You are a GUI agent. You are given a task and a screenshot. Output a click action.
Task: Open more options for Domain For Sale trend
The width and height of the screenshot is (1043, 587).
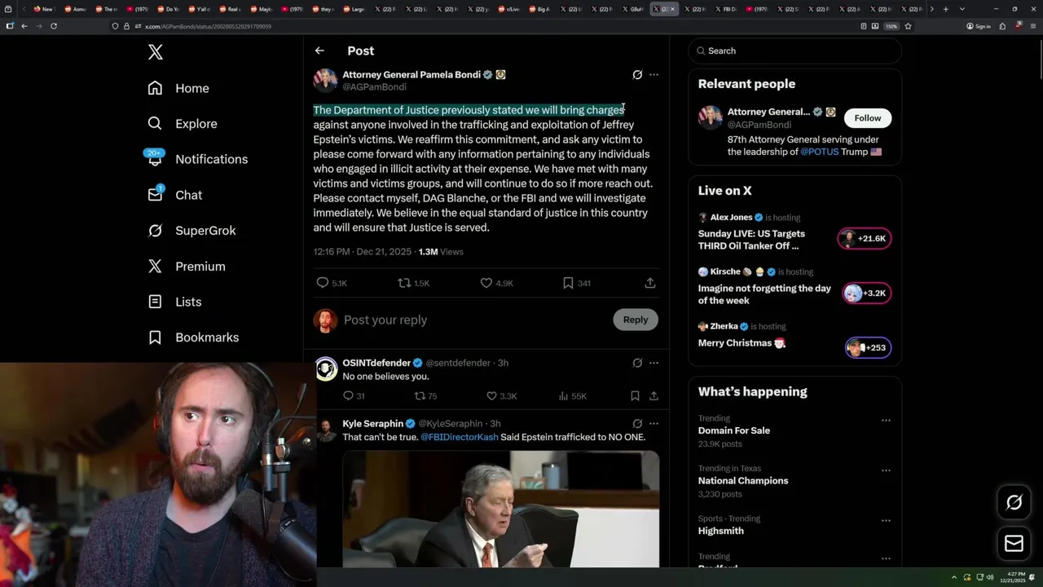click(886, 421)
